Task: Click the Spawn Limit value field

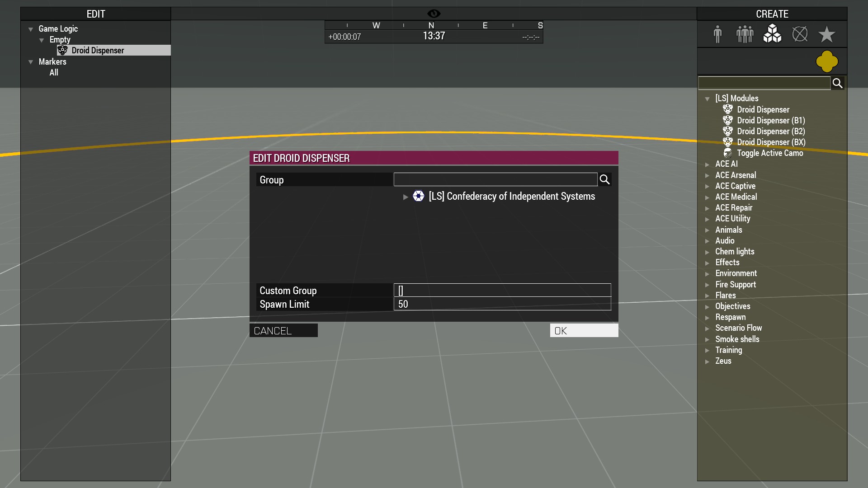Action: click(502, 304)
